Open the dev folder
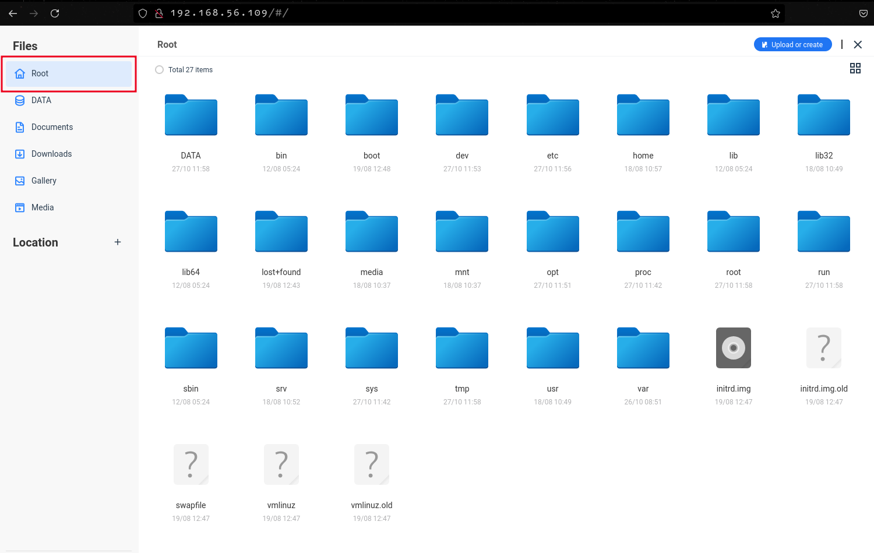 pos(462,115)
